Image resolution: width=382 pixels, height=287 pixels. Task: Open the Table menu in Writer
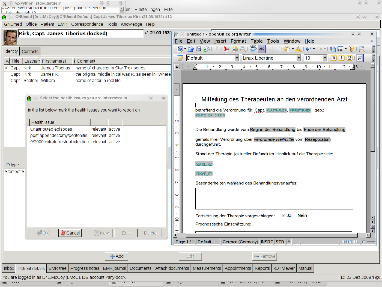tap(256, 41)
